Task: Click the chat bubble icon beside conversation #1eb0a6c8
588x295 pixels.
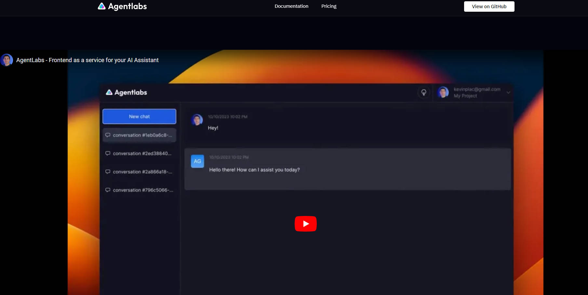Action: point(108,135)
